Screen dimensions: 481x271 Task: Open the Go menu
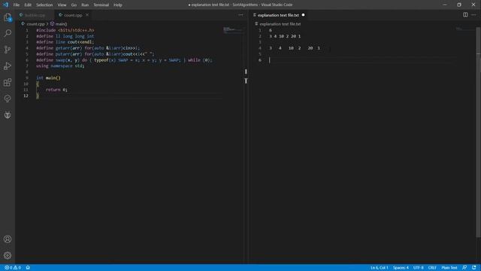(74, 5)
